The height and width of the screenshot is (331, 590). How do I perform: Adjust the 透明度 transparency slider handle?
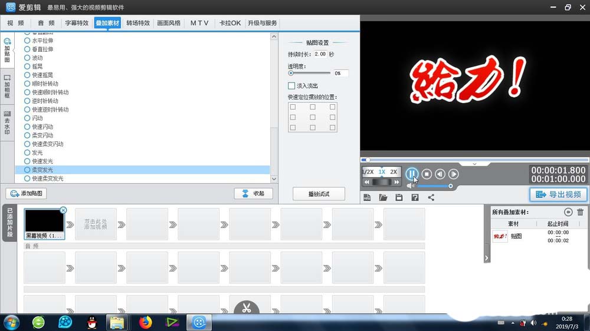[x=291, y=73]
